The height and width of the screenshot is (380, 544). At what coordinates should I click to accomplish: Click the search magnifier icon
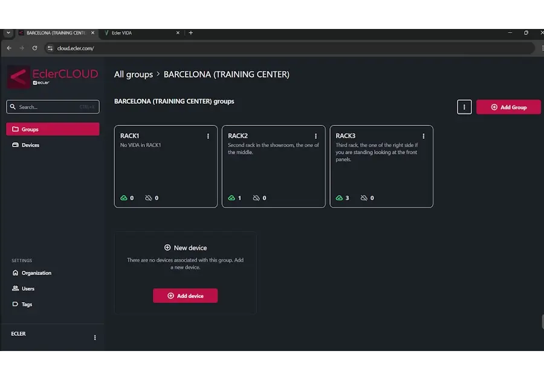(13, 107)
